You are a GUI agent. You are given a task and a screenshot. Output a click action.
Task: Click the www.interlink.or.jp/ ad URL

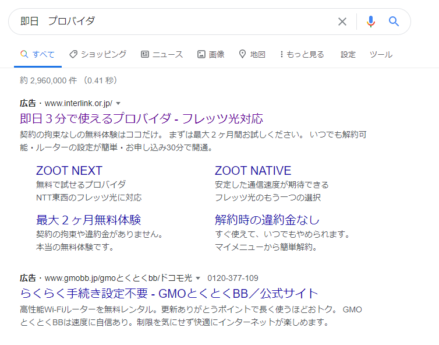click(x=79, y=103)
